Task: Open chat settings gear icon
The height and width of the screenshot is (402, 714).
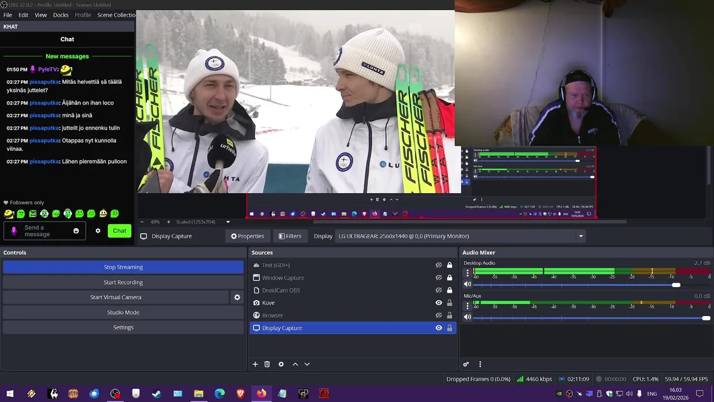Action: 98,231
